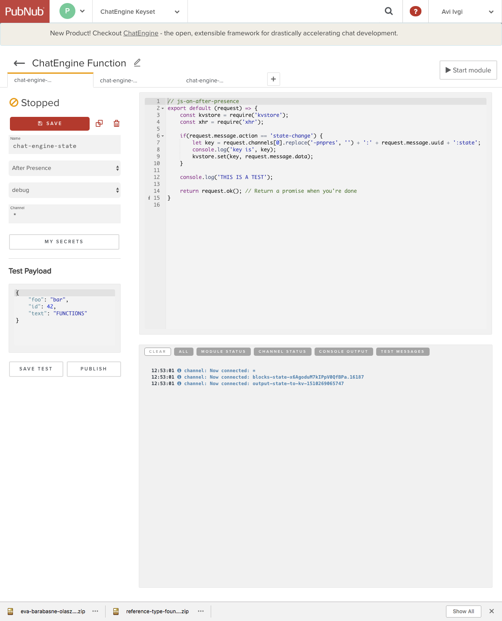Toggle the Test Messages log filter
Screen dimensions: 502x621
[x=402, y=351]
